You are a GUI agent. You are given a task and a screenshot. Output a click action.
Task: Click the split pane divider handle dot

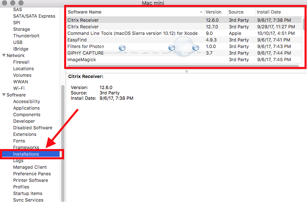(x=187, y=71)
